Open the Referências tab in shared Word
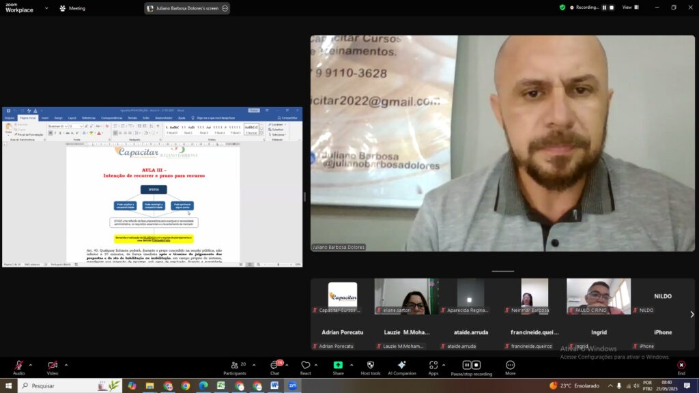 coord(89,118)
